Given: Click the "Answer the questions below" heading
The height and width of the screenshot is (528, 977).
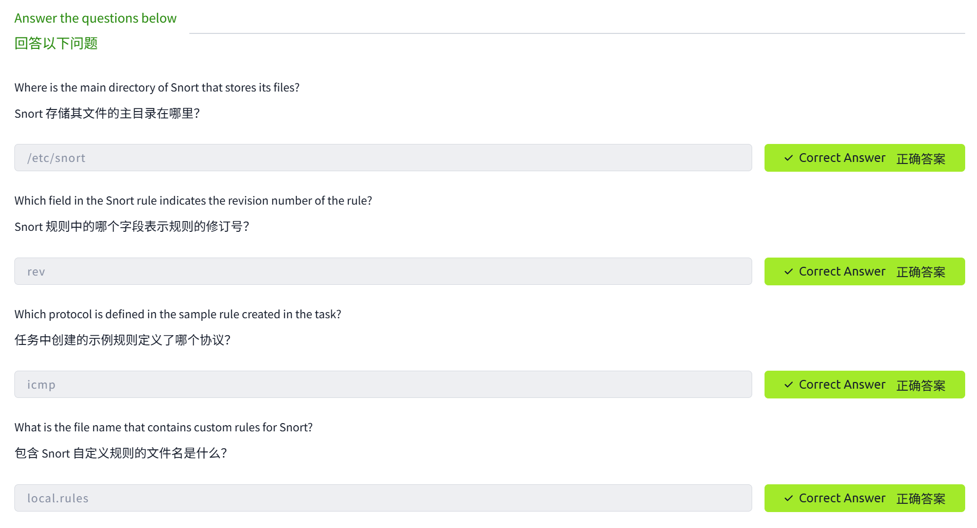Looking at the screenshot, I should pos(95,19).
